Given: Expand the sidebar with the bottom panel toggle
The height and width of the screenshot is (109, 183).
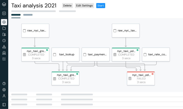Looking at the screenshot, I should coord(4,105).
